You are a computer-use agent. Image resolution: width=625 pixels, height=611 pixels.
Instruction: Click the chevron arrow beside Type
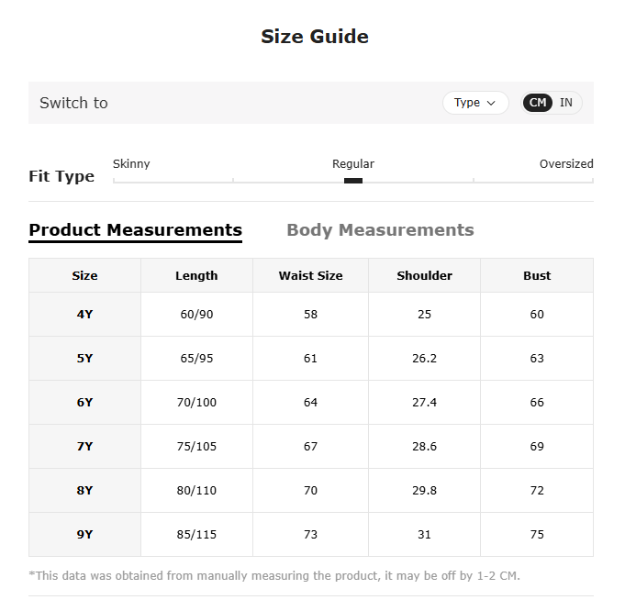coord(491,104)
